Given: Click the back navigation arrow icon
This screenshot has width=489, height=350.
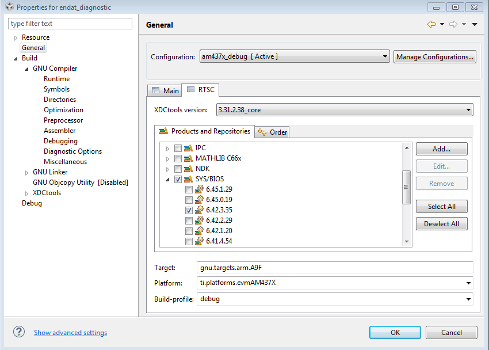Looking at the screenshot, I should 431,24.
